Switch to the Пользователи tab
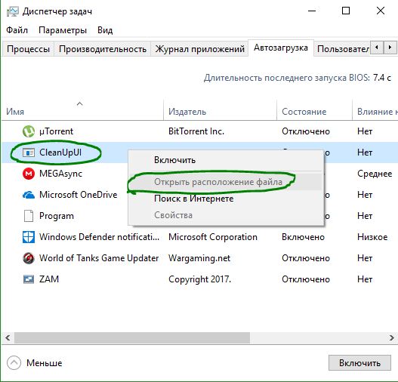Screen dimensions: 398x382 click(343, 49)
